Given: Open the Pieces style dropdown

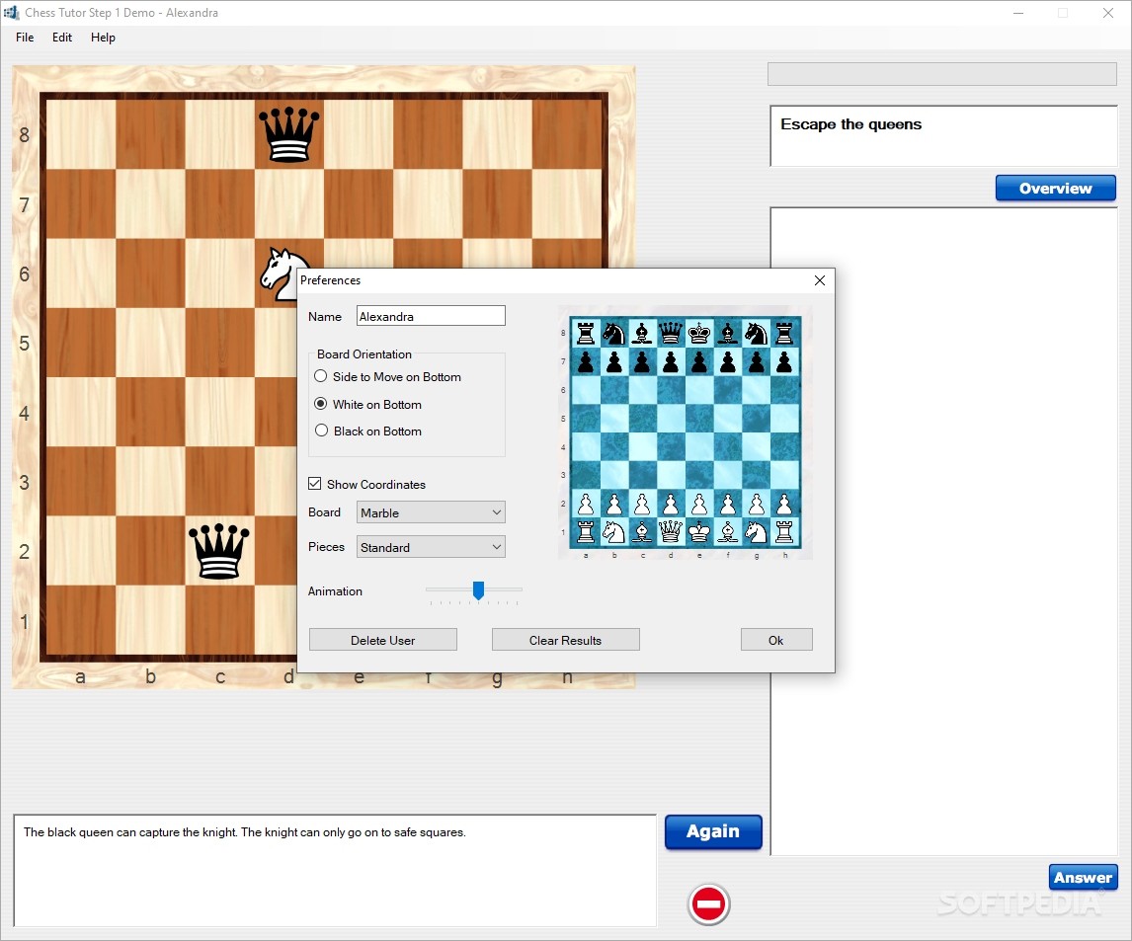Looking at the screenshot, I should (431, 547).
